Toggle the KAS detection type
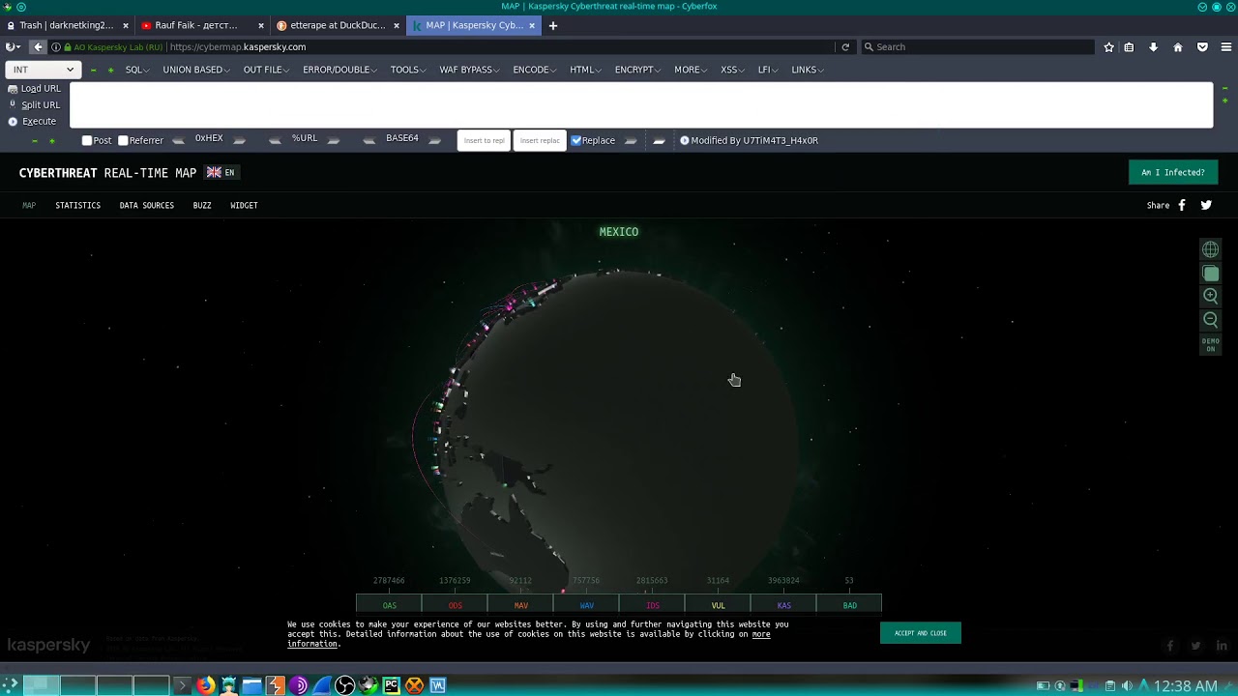Viewport: 1238px width, 696px height. [783, 605]
